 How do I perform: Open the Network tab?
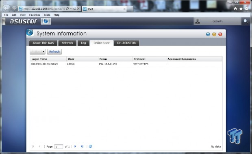click(67, 43)
